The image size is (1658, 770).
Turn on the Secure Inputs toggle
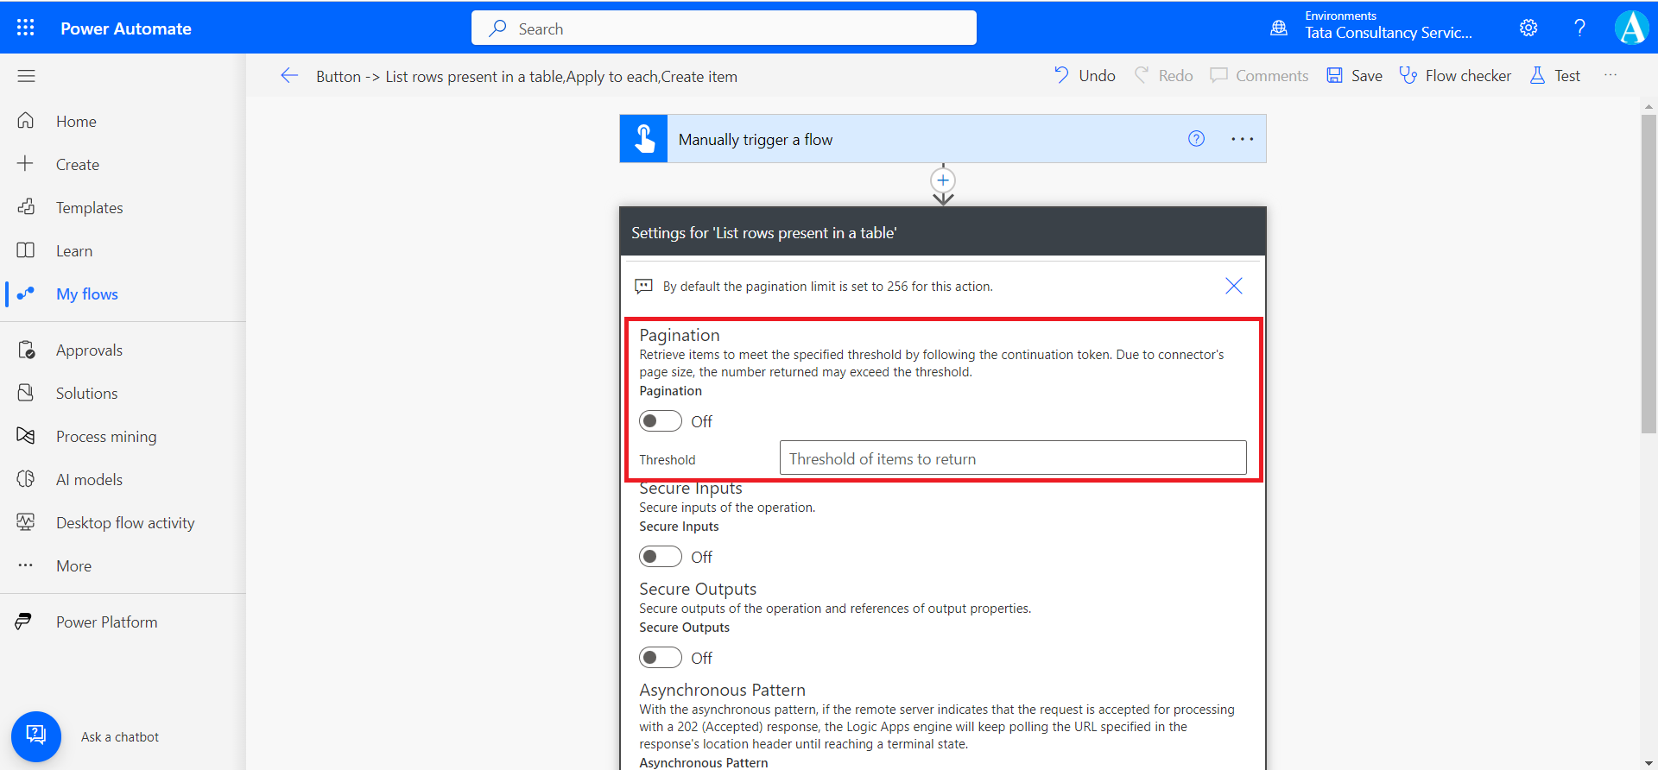pos(661,557)
